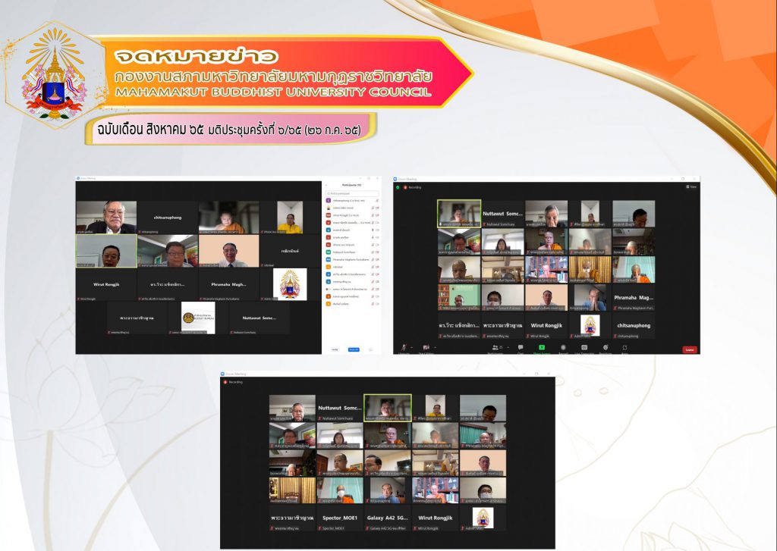
Task: Open Reactions icon in right Zoom window toolbar
Action: (x=606, y=347)
